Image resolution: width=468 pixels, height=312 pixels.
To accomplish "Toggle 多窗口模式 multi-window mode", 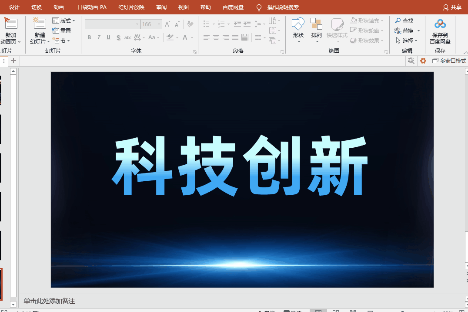I will pyautogui.click(x=449, y=61).
